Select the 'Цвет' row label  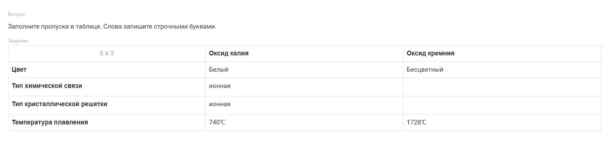click(19, 70)
